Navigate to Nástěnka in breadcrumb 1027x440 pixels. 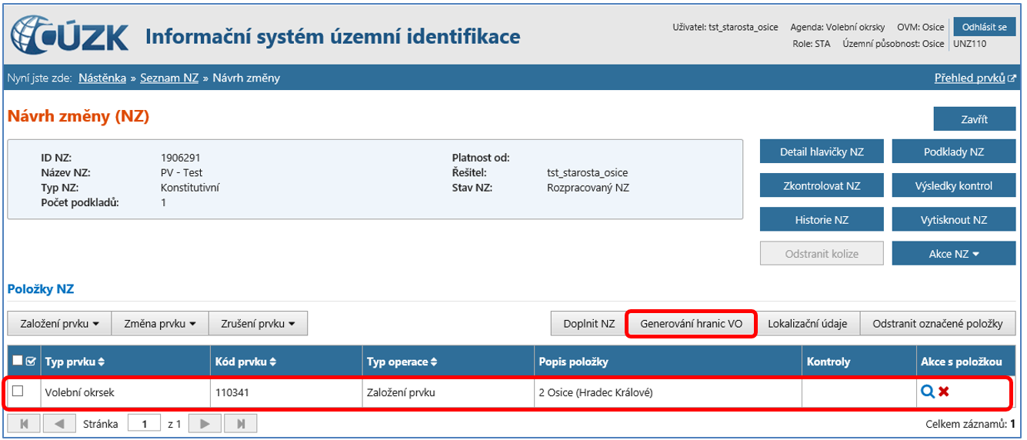102,78
